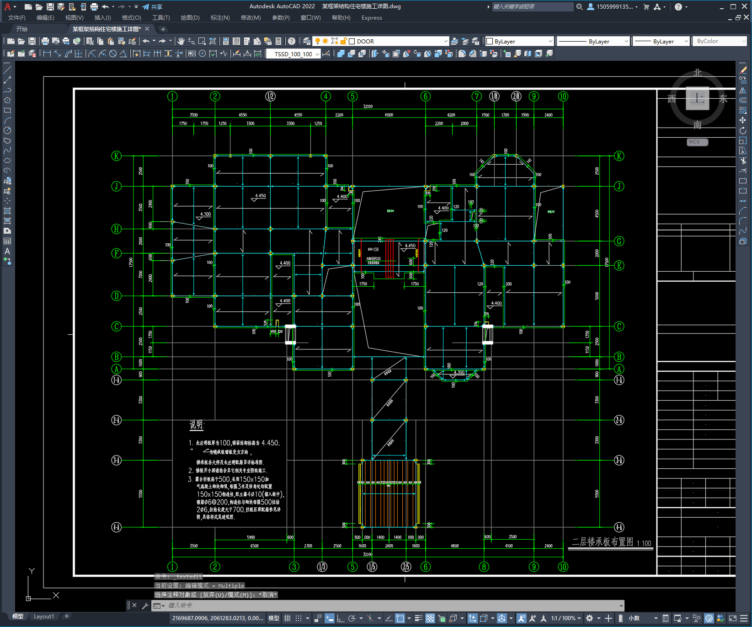Click the WCS button under the ViewCube
The height and width of the screenshot is (627, 752).
pos(697,142)
